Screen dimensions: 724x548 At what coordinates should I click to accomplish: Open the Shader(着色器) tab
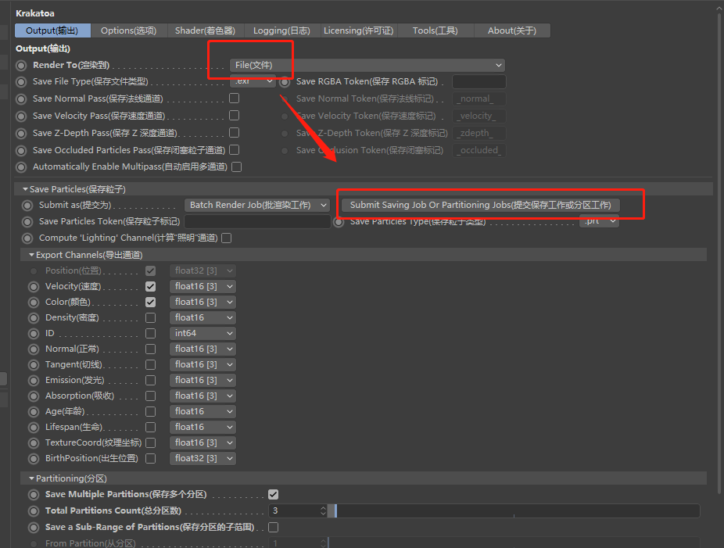[x=205, y=30]
